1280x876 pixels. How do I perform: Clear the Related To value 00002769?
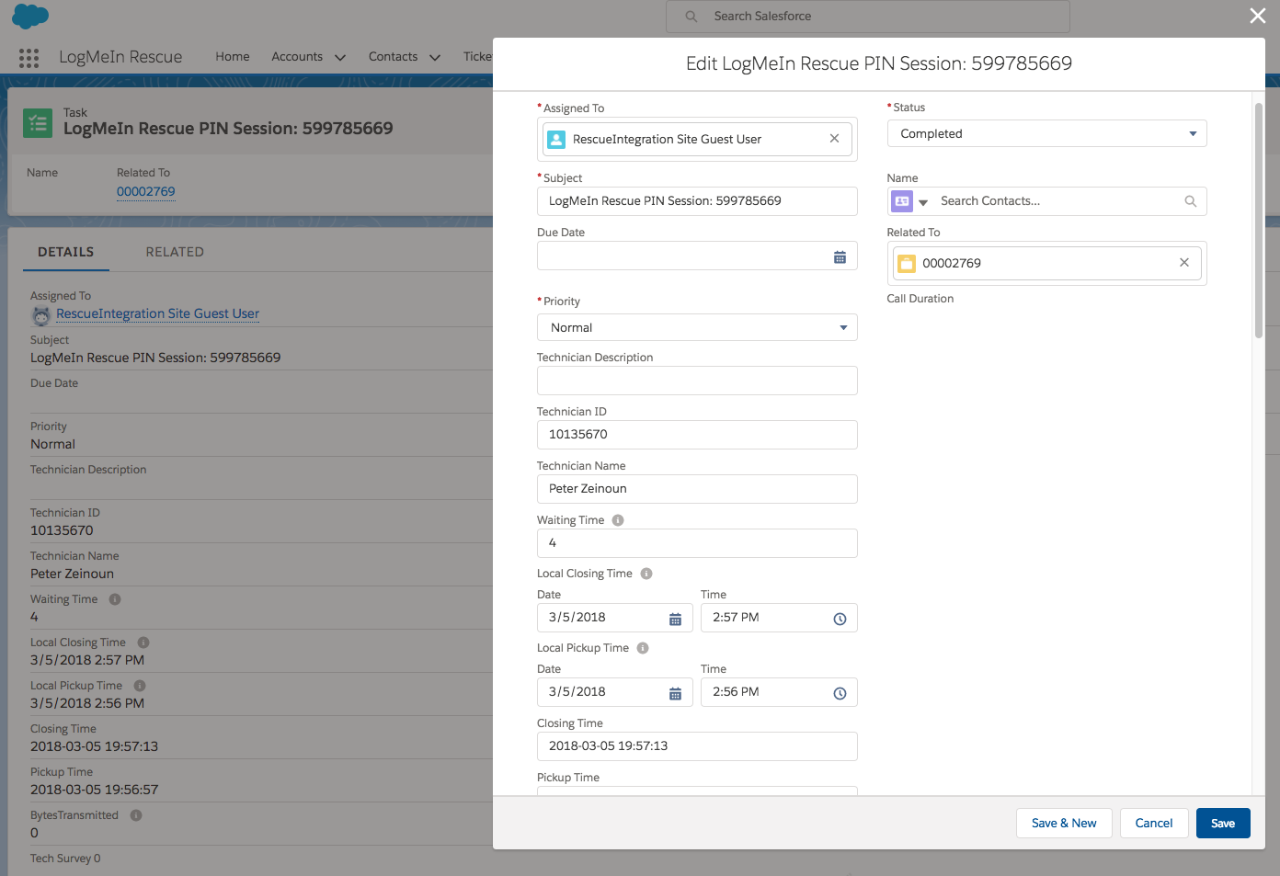[1184, 263]
